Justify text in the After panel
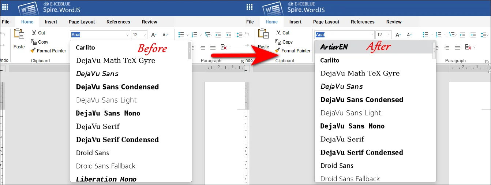The image size is (491, 185). click(457, 47)
